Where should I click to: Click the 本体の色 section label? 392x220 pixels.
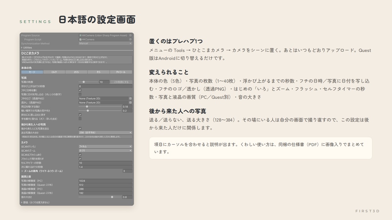point(26,68)
